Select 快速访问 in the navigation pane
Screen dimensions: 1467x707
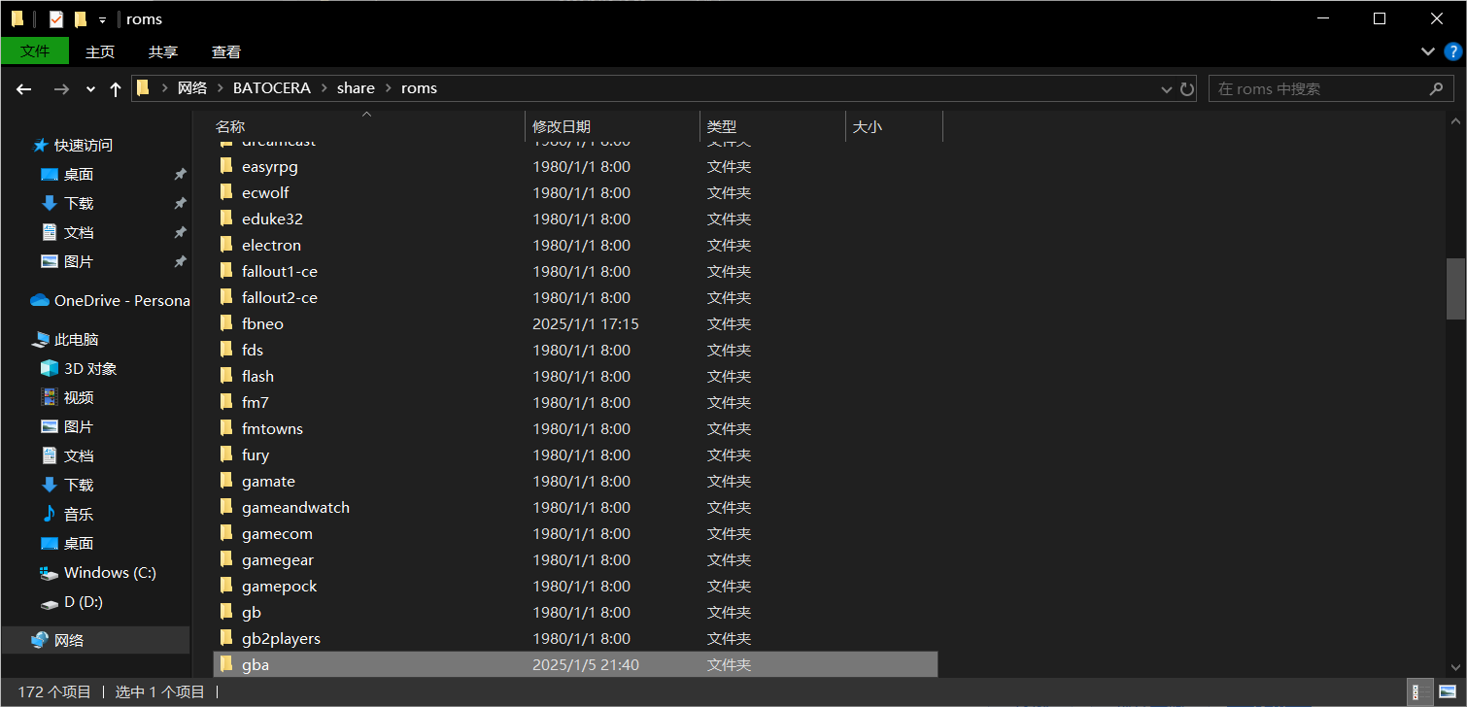[x=83, y=145]
